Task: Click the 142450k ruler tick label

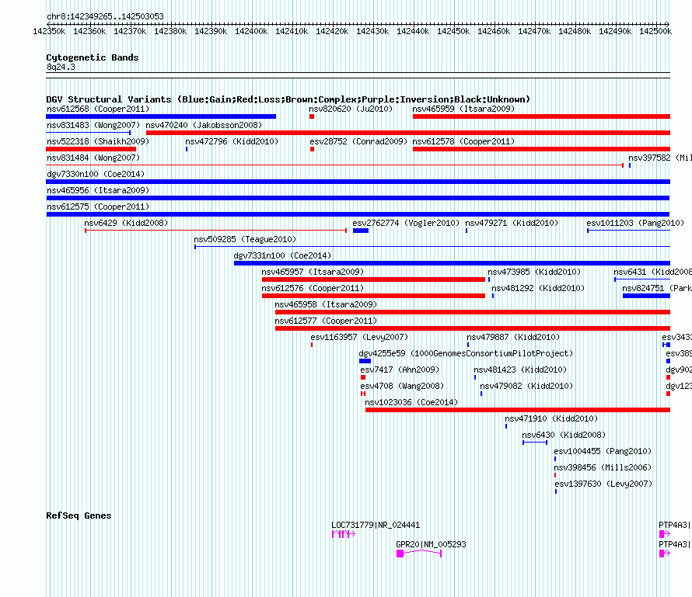Action: pyautogui.click(x=453, y=31)
